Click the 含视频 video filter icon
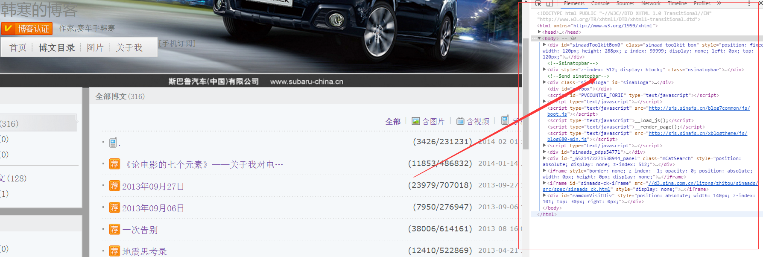The image size is (763, 257). click(x=460, y=121)
